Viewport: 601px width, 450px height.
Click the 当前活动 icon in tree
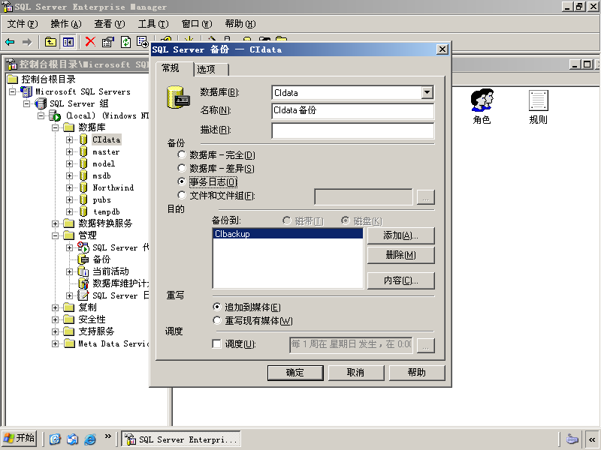coord(83,271)
